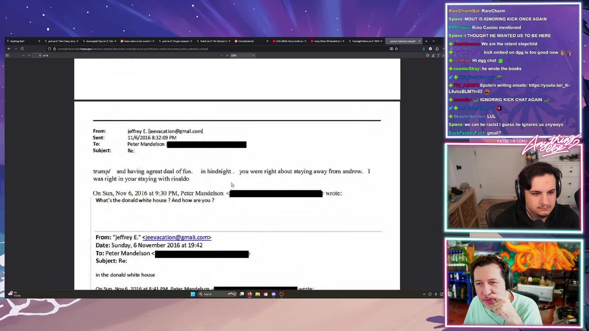Close the packet_redacted_noid.pdf tab
The width and height of the screenshot is (589, 331).
[x=419, y=41]
